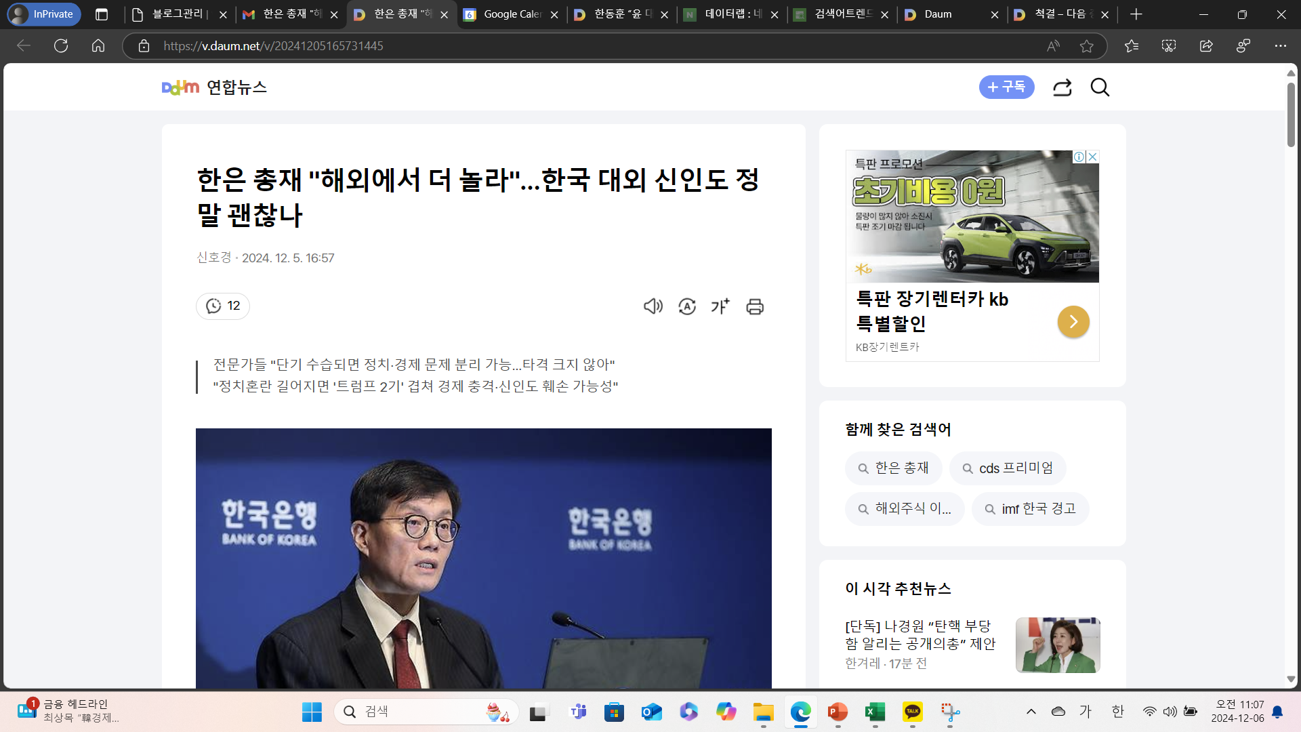Screen dimensions: 1301x732
Task: Click the auto-summary icon in article toolbar
Action: click(x=686, y=306)
